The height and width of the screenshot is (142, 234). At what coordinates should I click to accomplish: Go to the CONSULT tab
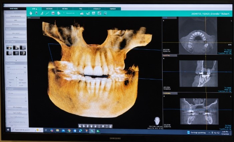click(97, 9)
